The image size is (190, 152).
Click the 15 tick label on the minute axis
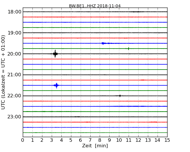pyautogui.click(x=167, y=140)
